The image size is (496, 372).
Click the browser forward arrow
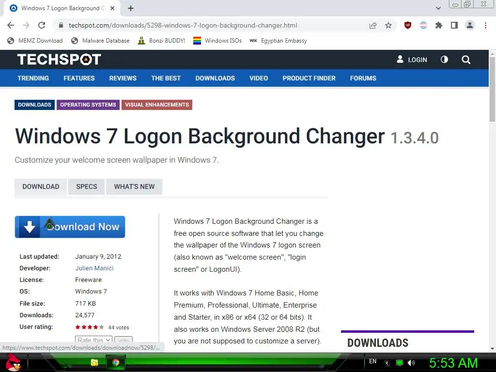pyautogui.click(x=26, y=25)
